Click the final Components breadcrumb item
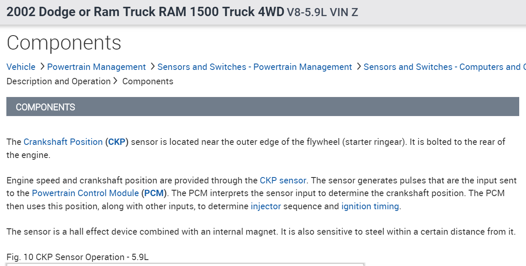The image size is (526, 266). (x=148, y=81)
